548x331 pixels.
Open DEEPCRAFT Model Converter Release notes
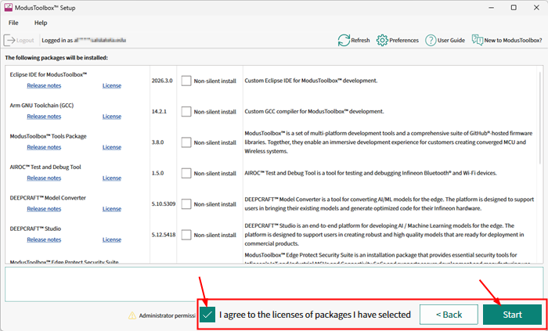(44, 209)
